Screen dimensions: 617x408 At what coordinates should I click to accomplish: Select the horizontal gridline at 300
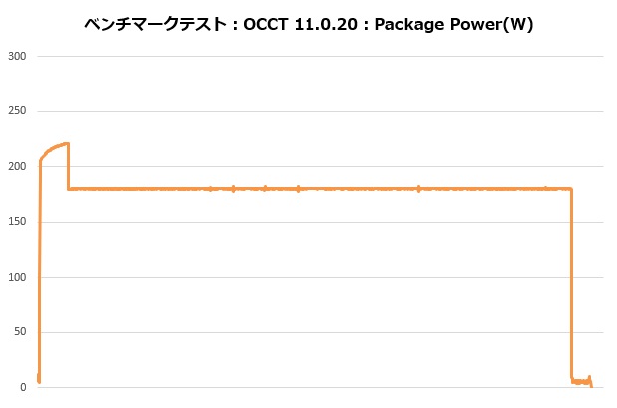tap(318, 56)
